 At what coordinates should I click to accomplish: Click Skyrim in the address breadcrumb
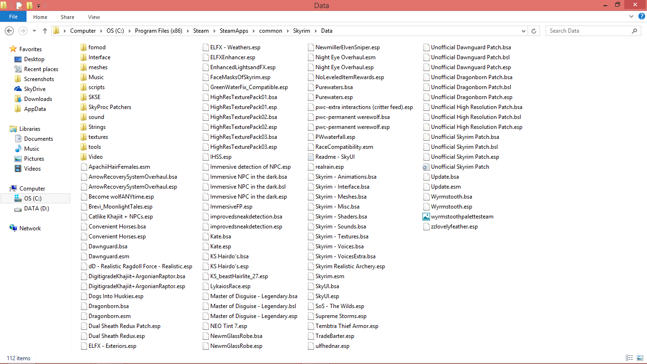[302, 31]
